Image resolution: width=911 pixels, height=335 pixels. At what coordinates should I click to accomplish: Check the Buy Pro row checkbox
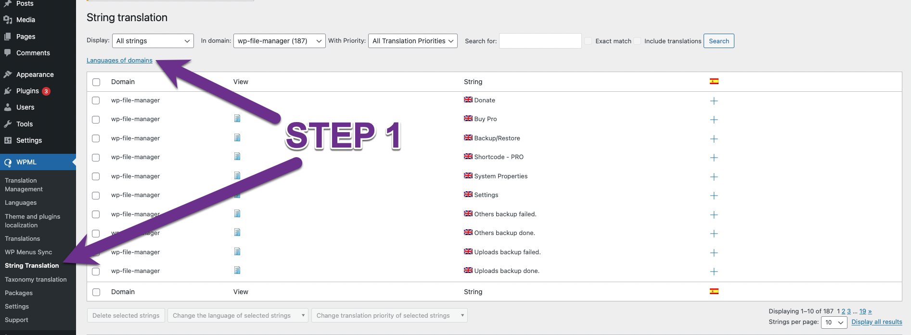point(96,120)
